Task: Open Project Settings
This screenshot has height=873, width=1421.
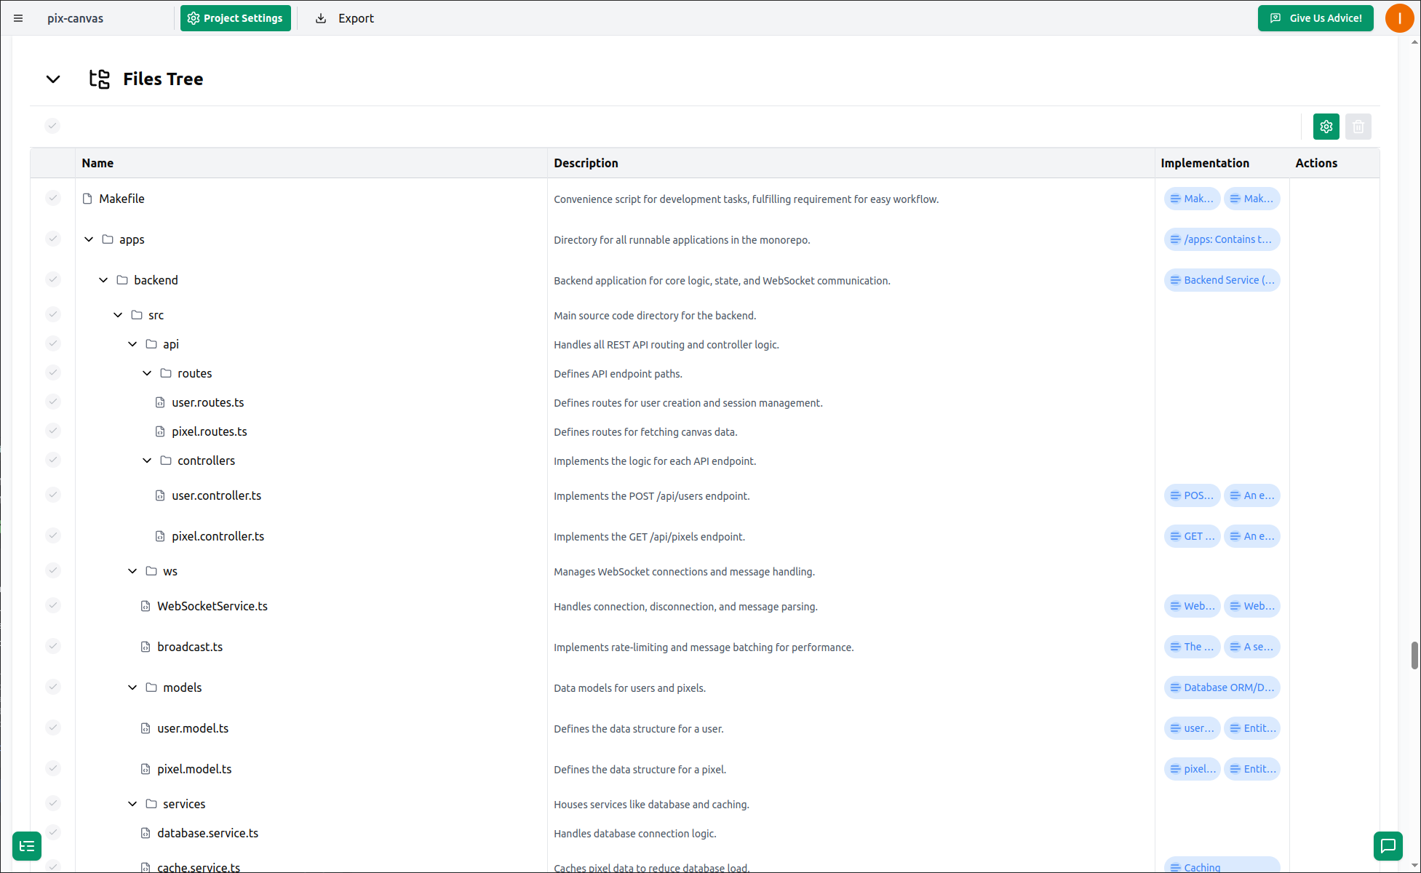Action: tap(235, 17)
